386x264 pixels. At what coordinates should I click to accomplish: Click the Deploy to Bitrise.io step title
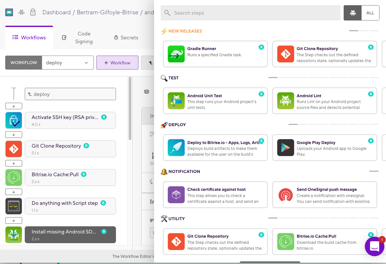point(225,143)
